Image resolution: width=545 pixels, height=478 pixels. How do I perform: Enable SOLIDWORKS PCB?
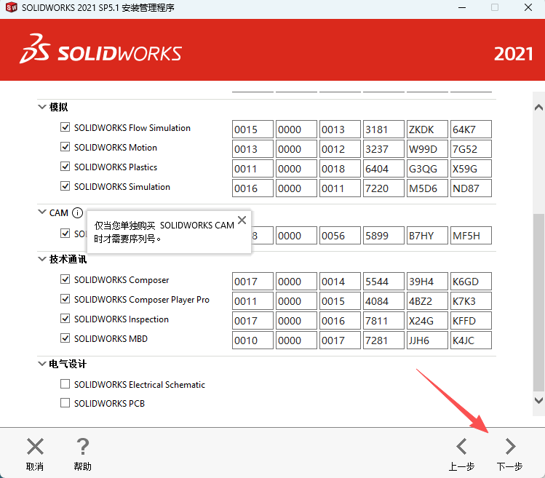point(65,402)
